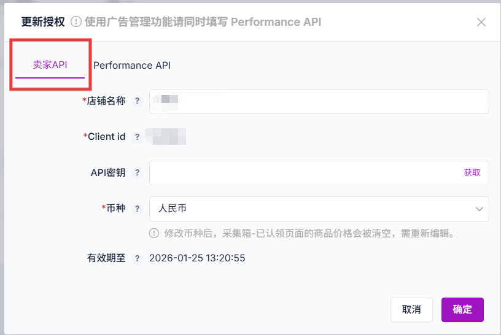
Task: Close the 更新授权 dialog with the X
Action: [481, 22]
